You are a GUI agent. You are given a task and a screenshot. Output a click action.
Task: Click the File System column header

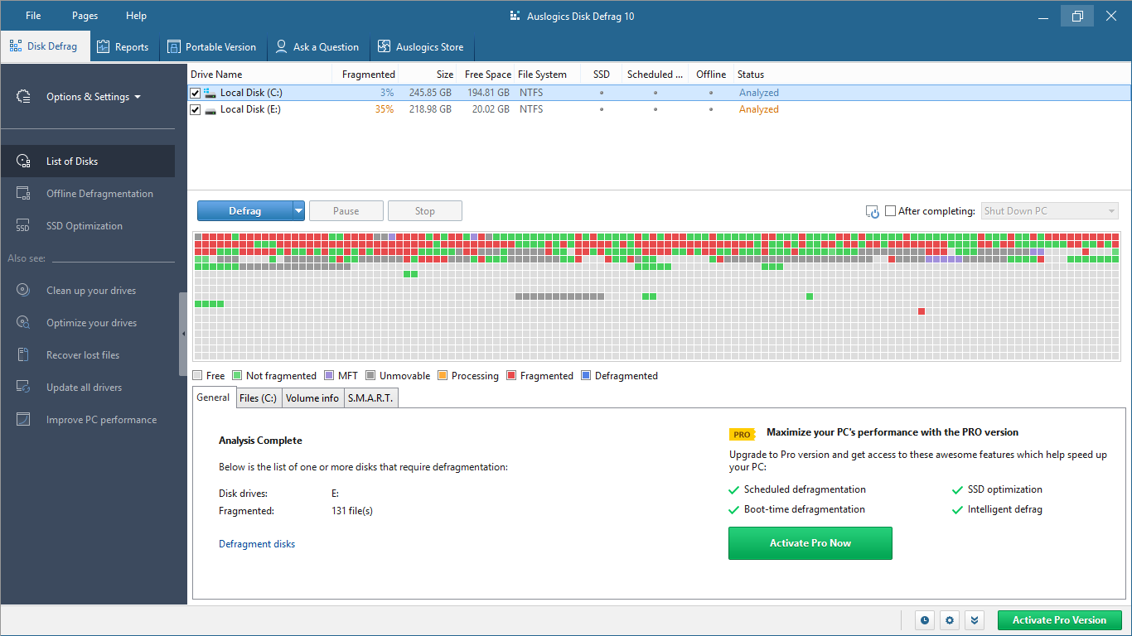coord(547,75)
